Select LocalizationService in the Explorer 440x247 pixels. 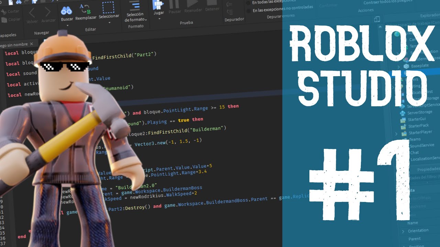click(425, 158)
